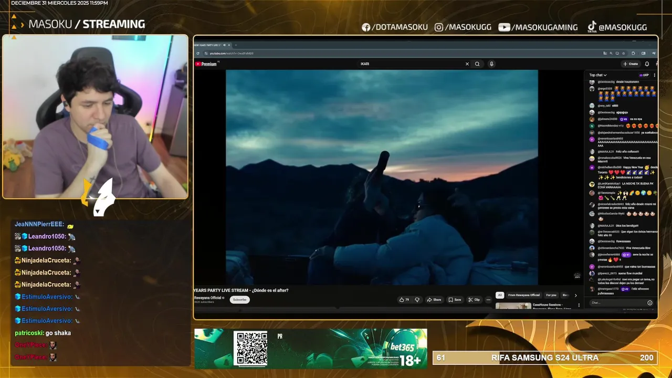The width and height of the screenshot is (672, 378).
Task: Click the MASOKU / STREAMING title
Action: 87,24
